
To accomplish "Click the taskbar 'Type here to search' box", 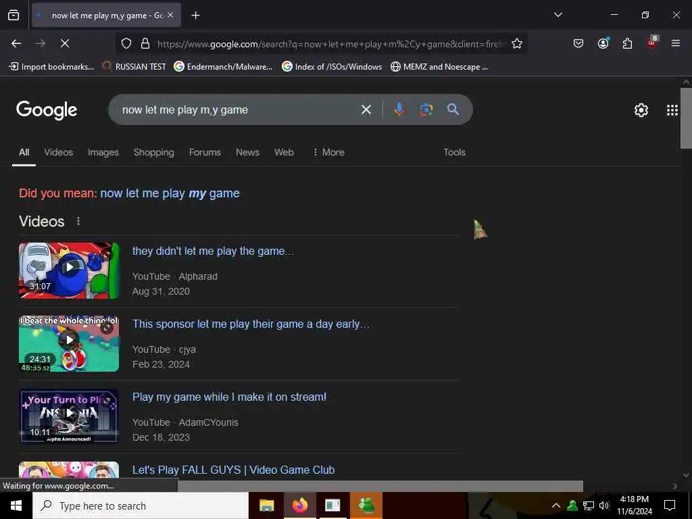I will click(141, 505).
